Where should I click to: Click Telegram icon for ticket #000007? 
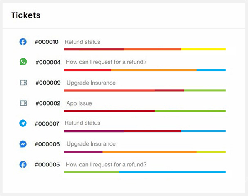pyautogui.click(x=23, y=123)
